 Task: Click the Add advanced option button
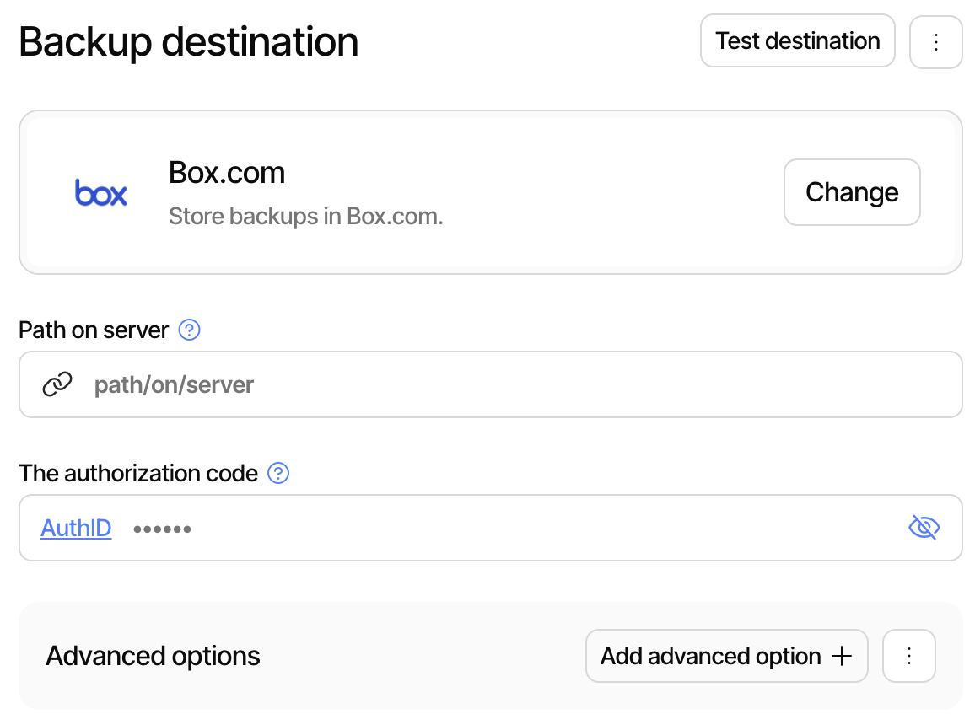coord(726,656)
